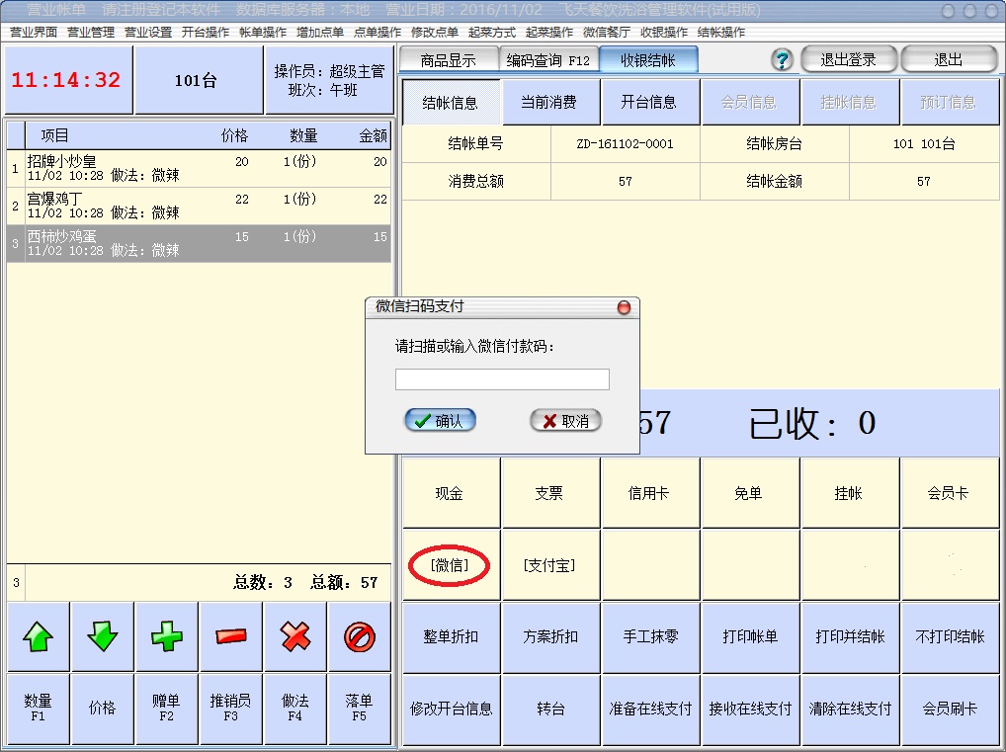The width and height of the screenshot is (1006, 752).
Task: Click the green up arrow icon
Action: [x=38, y=637]
